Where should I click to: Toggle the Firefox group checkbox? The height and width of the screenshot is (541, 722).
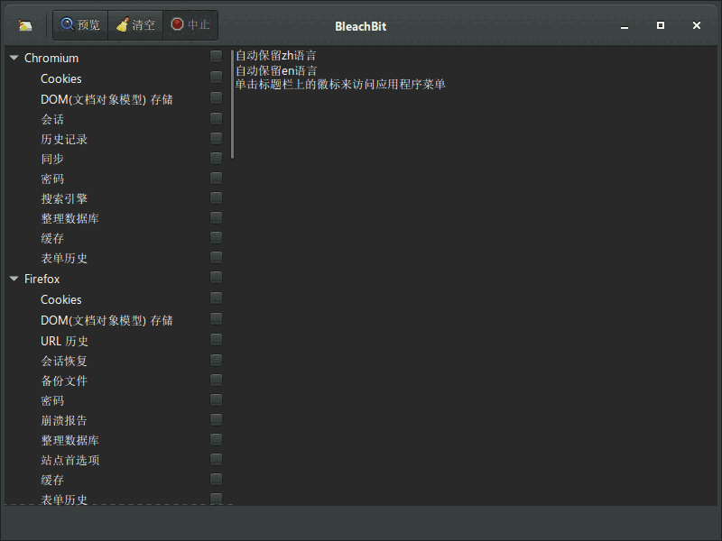tap(216, 278)
